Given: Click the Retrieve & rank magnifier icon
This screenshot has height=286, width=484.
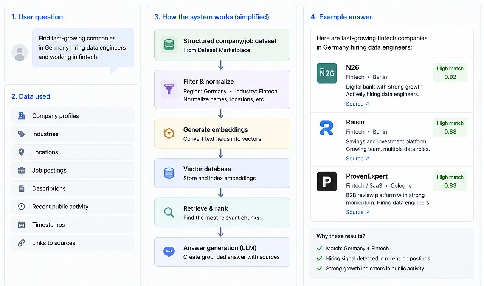Looking at the screenshot, I should pos(169,212).
